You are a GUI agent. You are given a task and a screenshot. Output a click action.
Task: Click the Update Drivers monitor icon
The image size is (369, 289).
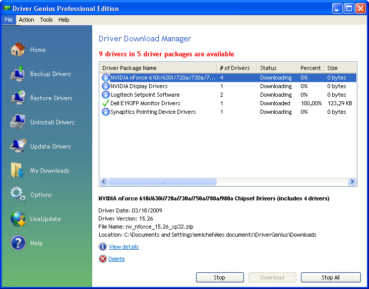click(x=18, y=146)
